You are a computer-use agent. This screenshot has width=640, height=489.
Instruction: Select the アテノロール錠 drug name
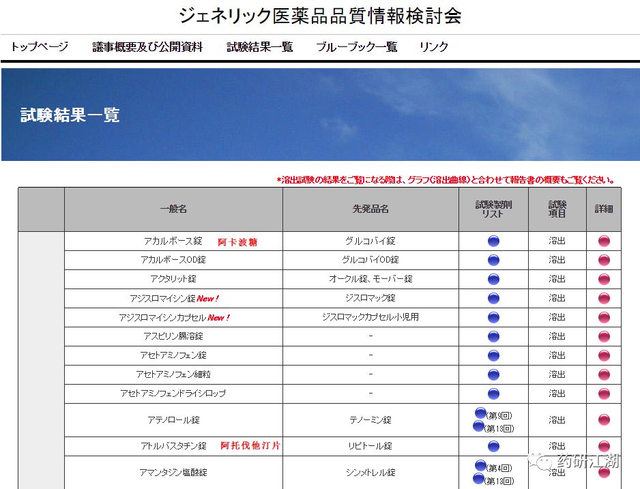[x=173, y=420]
